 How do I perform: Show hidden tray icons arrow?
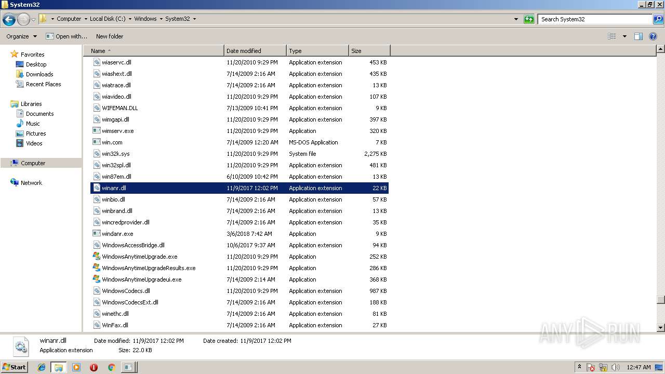[579, 367]
